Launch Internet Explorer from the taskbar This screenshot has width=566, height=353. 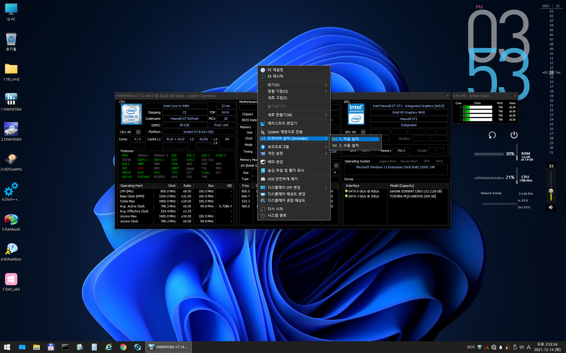pos(108,347)
